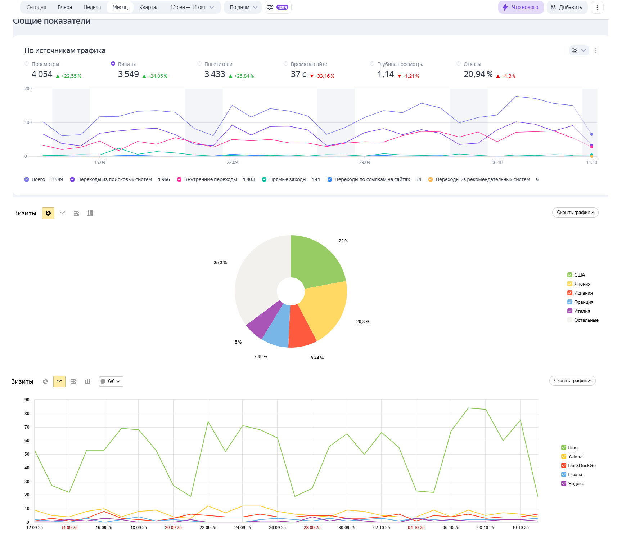This screenshot has height=536, width=626.
Task: Select pie chart view in first Визиты widget
Action: 48,213
